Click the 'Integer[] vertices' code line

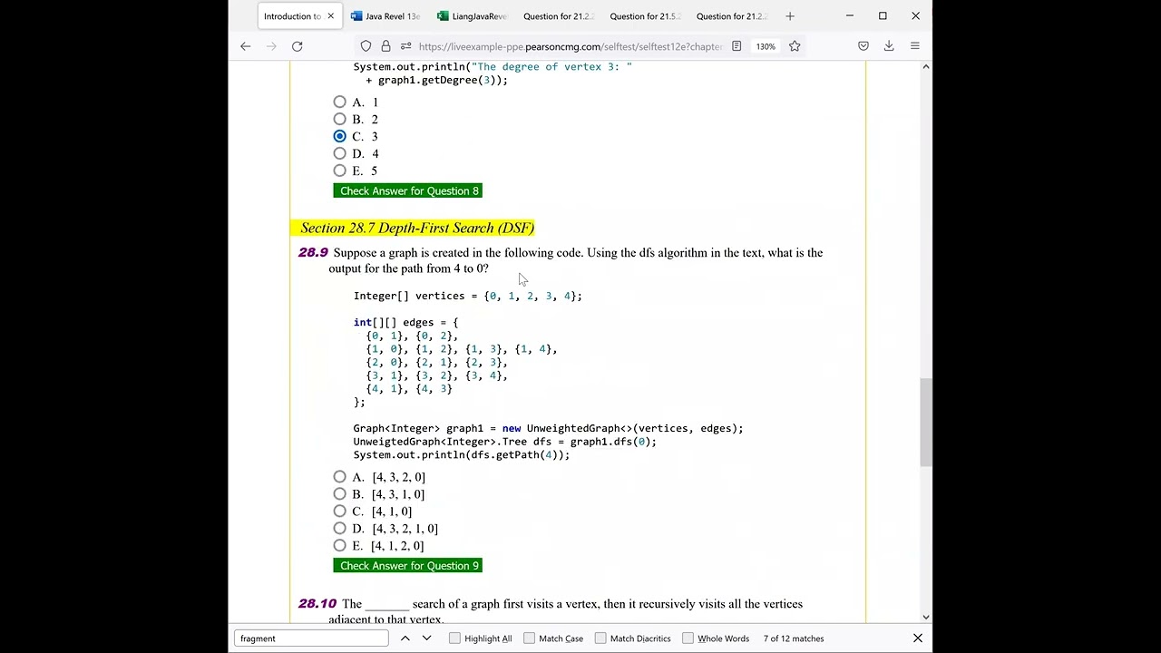pos(467,296)
